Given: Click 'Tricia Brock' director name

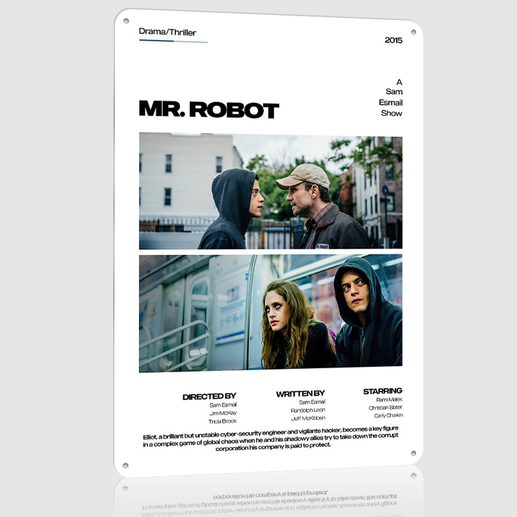Looking at the screenshot, I should pyautogui.click(x=222, y=421).
